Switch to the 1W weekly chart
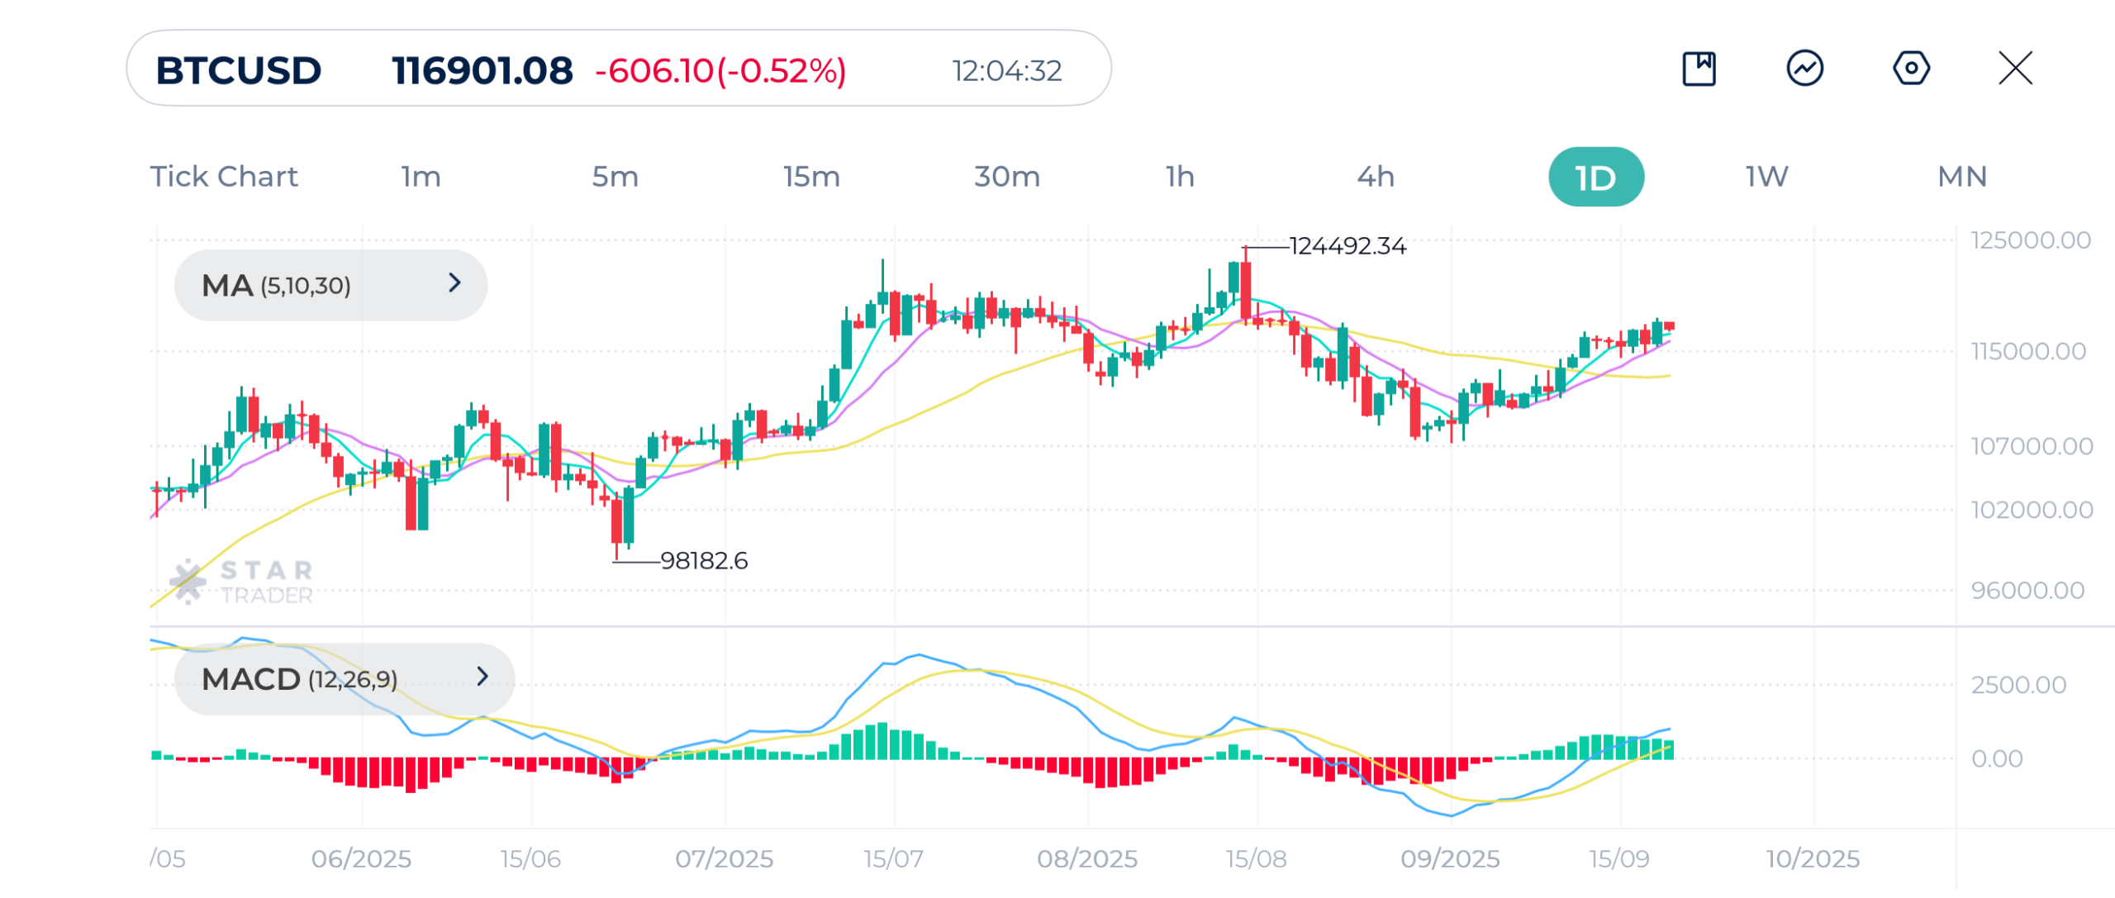 [x=1764, y=176]
